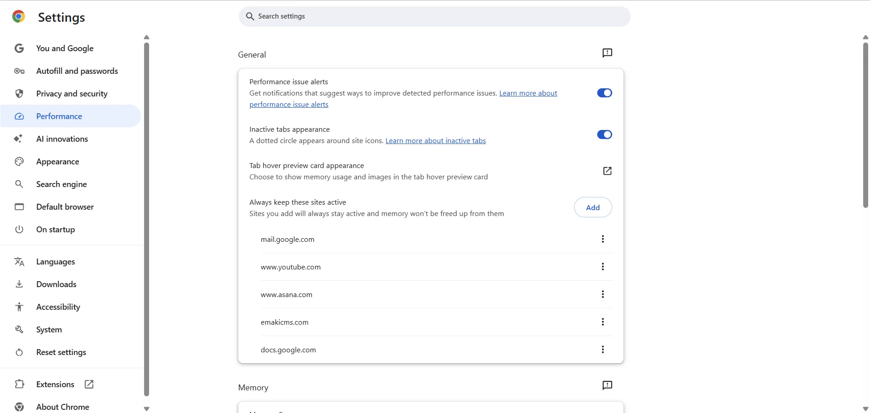Click the main page vertical scrollbar thumb
Image resolution: width=870 pixels, height=413 pixels.
865,125
